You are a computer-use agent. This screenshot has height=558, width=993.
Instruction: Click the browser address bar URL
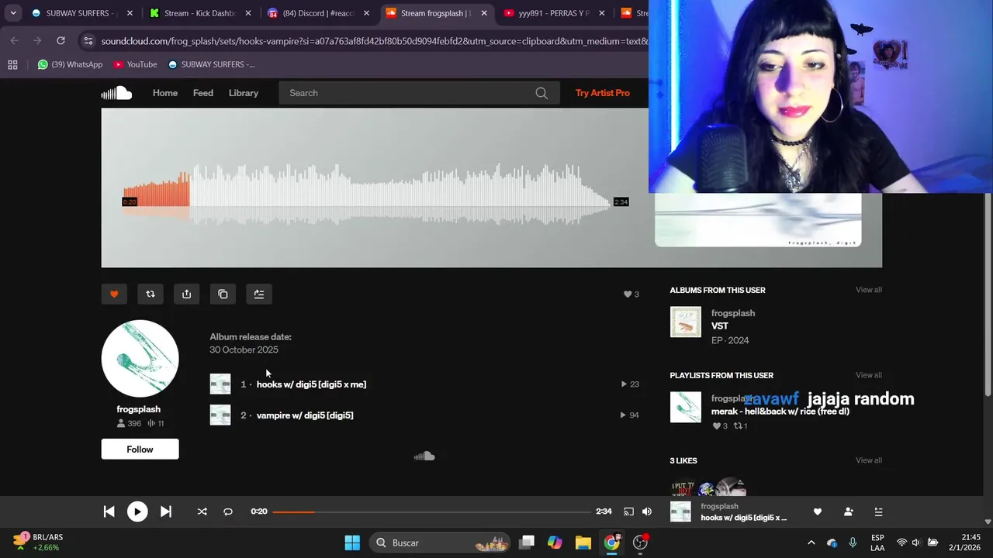tap(375, 41)
